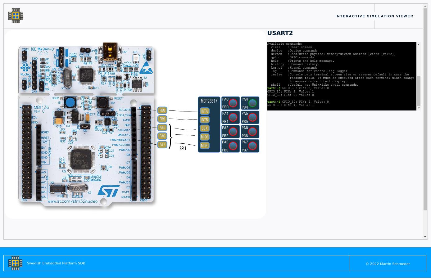Toggle the PA5 LED indicator
Viewport: 431px width, 279px height.
point(252,117)
